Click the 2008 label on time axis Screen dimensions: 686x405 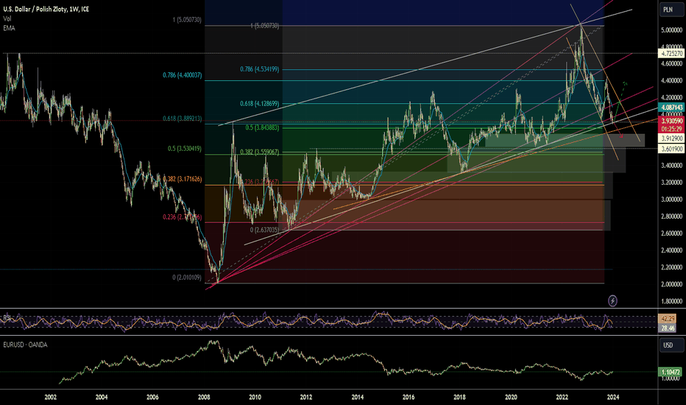point(203,398)
